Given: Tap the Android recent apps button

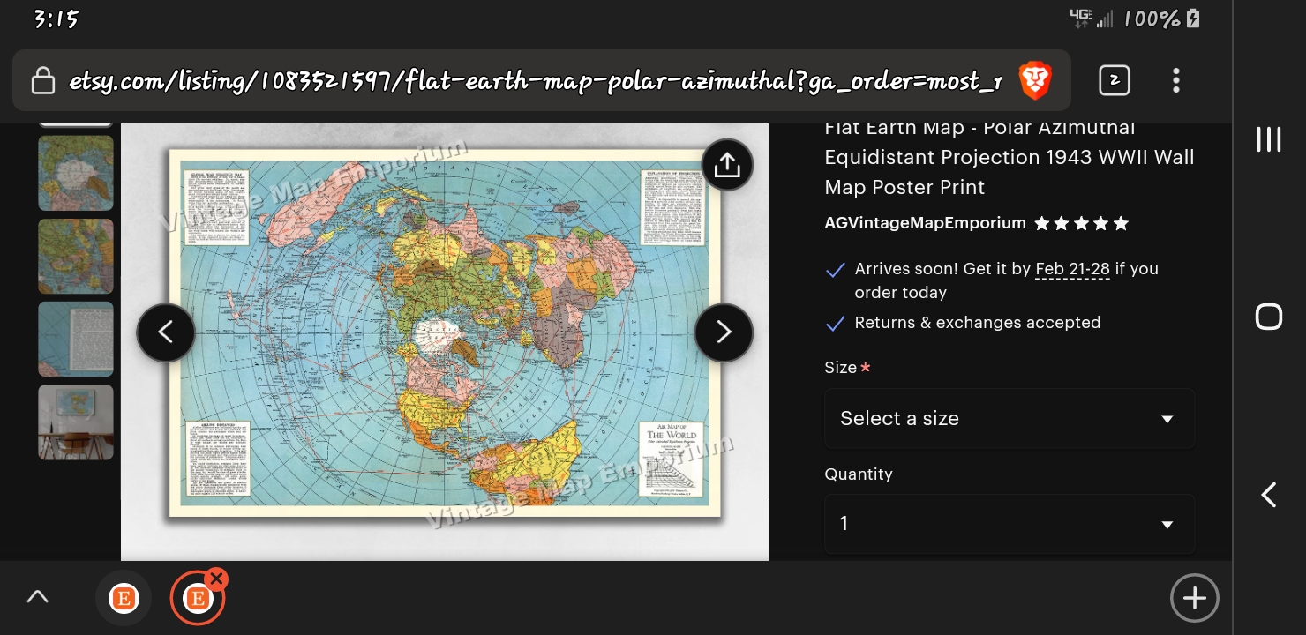Looking at the screenshot, I should point(1269,139).
